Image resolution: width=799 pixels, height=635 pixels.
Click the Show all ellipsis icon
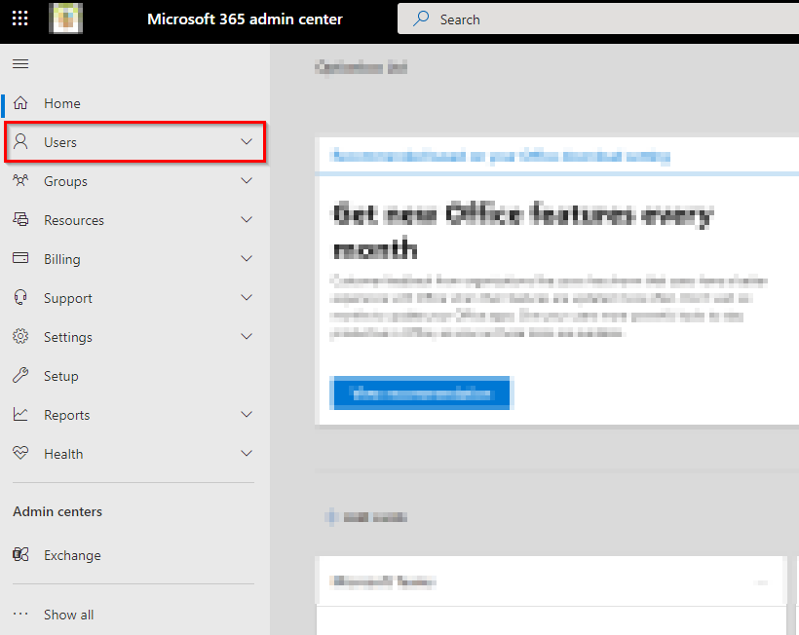tap(20, 614)
